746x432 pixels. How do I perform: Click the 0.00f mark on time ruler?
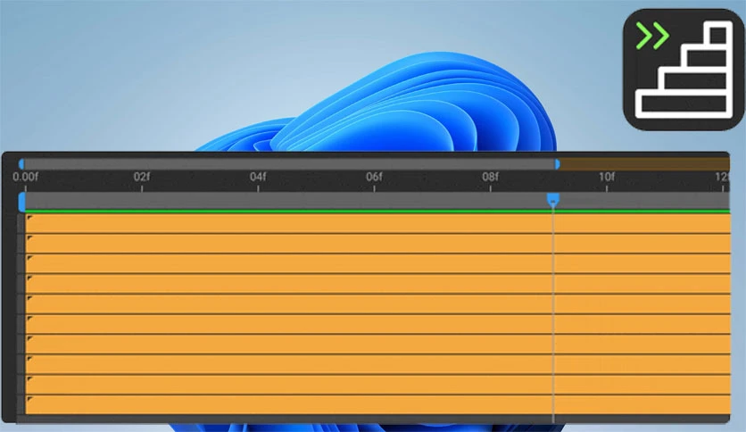pos(26,177)
